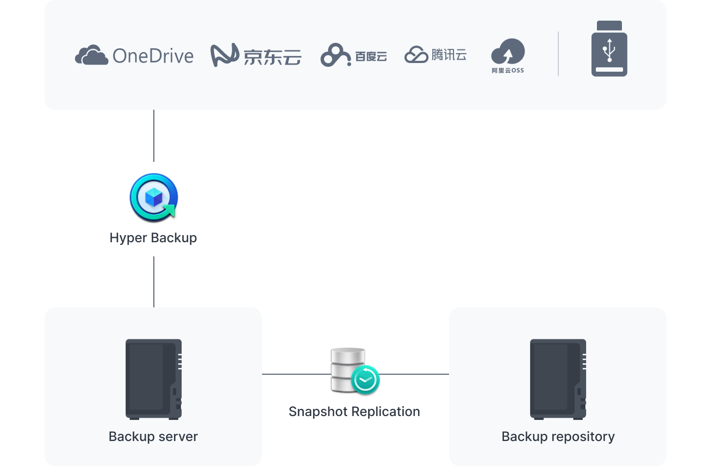
Task: Select the 百度云 text label
Action: pos(371,56)
